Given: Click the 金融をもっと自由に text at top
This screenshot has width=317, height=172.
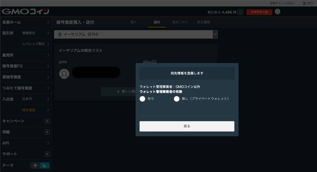Looking at the screenshot, I should 282,3.
